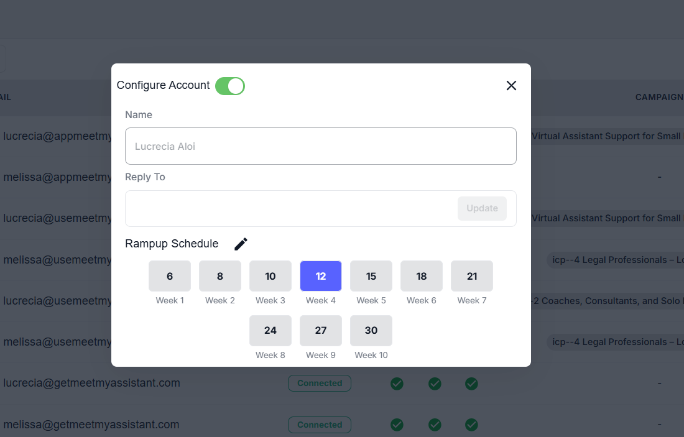This screenshot has width=684, height=437.
Task: Click Connected badge for lucrecia@getmeetmyassistant.com
Action: 320,384
